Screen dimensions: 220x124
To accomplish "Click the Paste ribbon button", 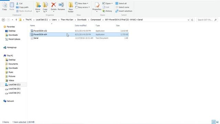I will (12, 6).
